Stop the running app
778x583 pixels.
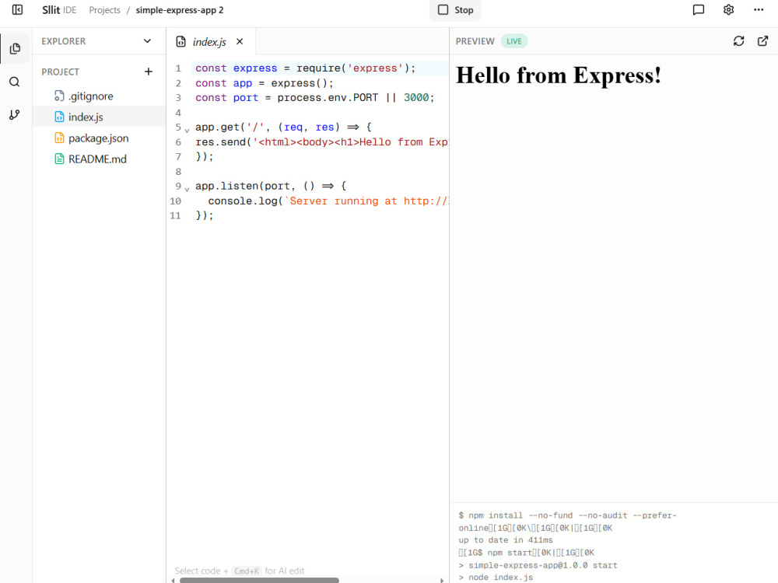click(455, 10)
